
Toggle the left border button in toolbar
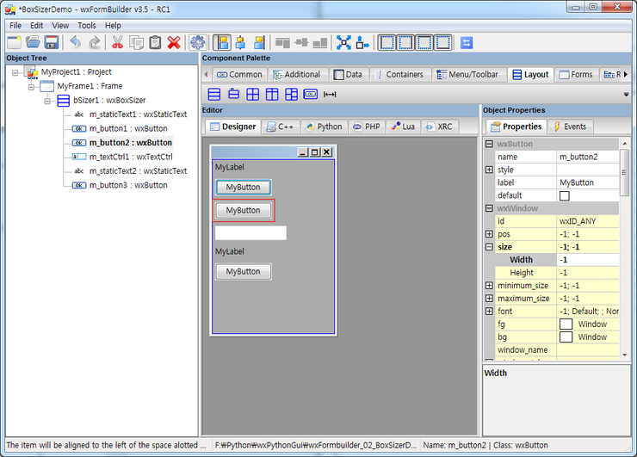pyautogui.click(x=387, y=42)
